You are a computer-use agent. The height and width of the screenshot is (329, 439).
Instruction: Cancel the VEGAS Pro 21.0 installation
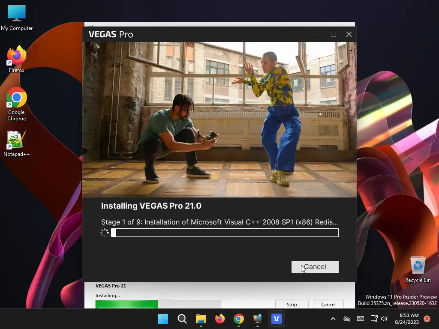click(x=315, y=266)
